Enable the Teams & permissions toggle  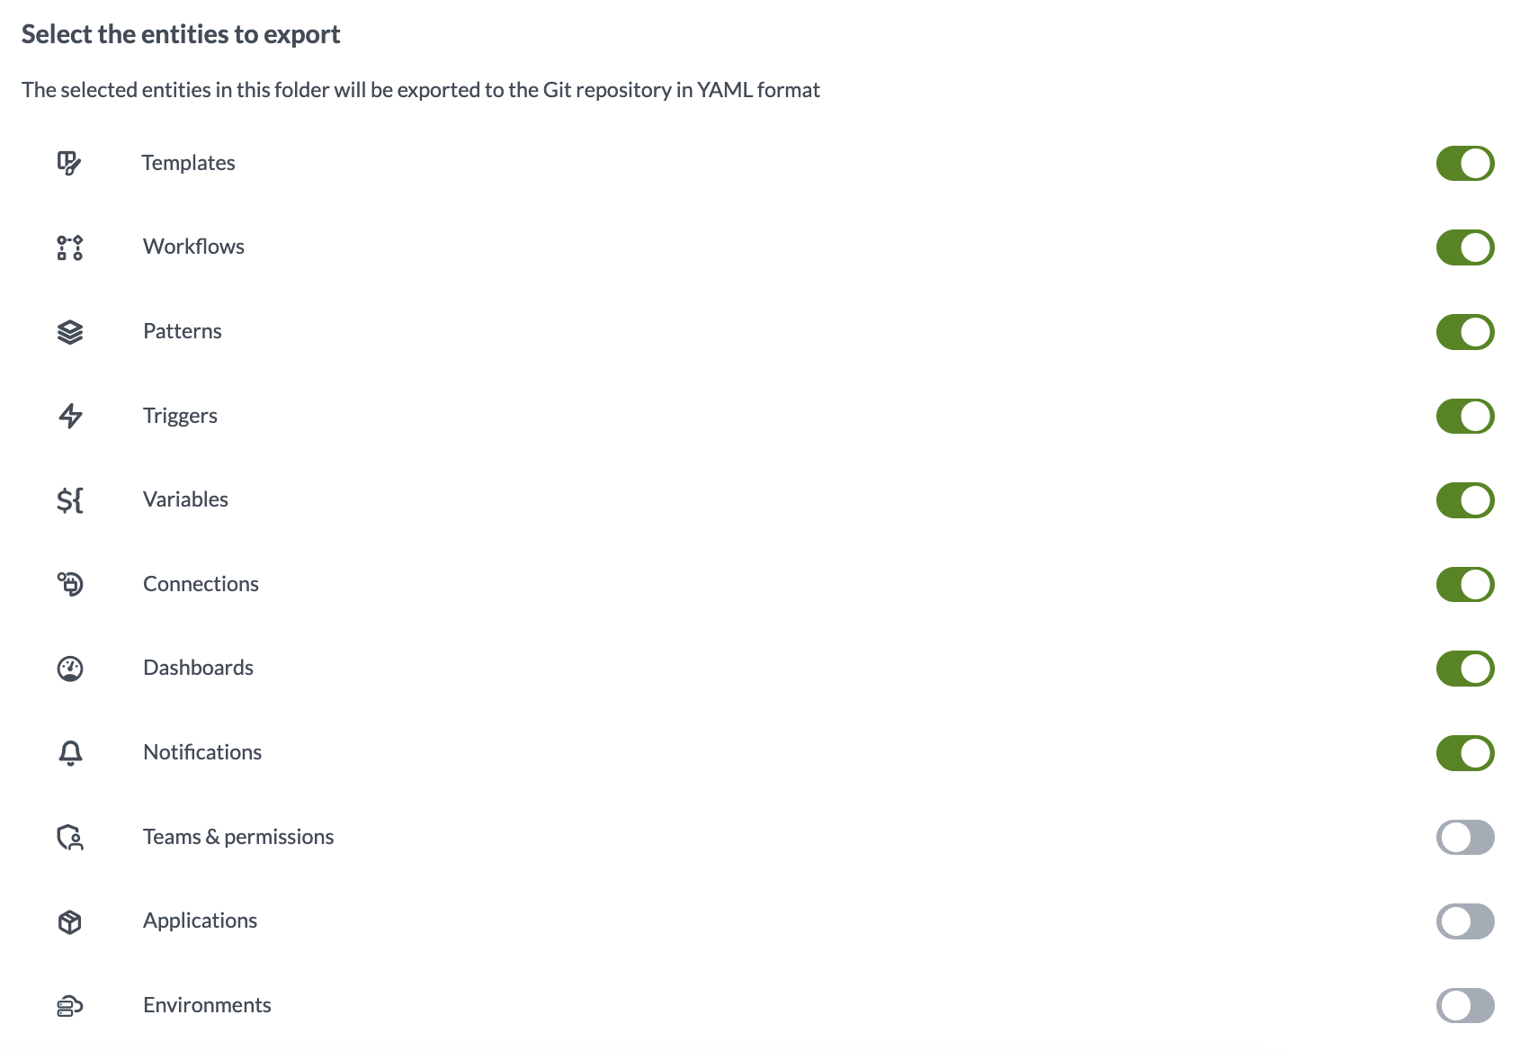[1465, 837]
